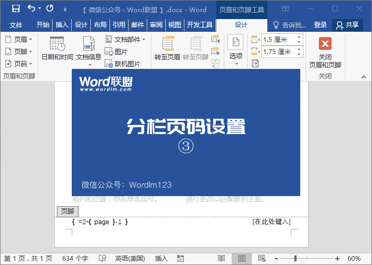Switch to the 邮件 ribbon tab

[x=138, y=24]
